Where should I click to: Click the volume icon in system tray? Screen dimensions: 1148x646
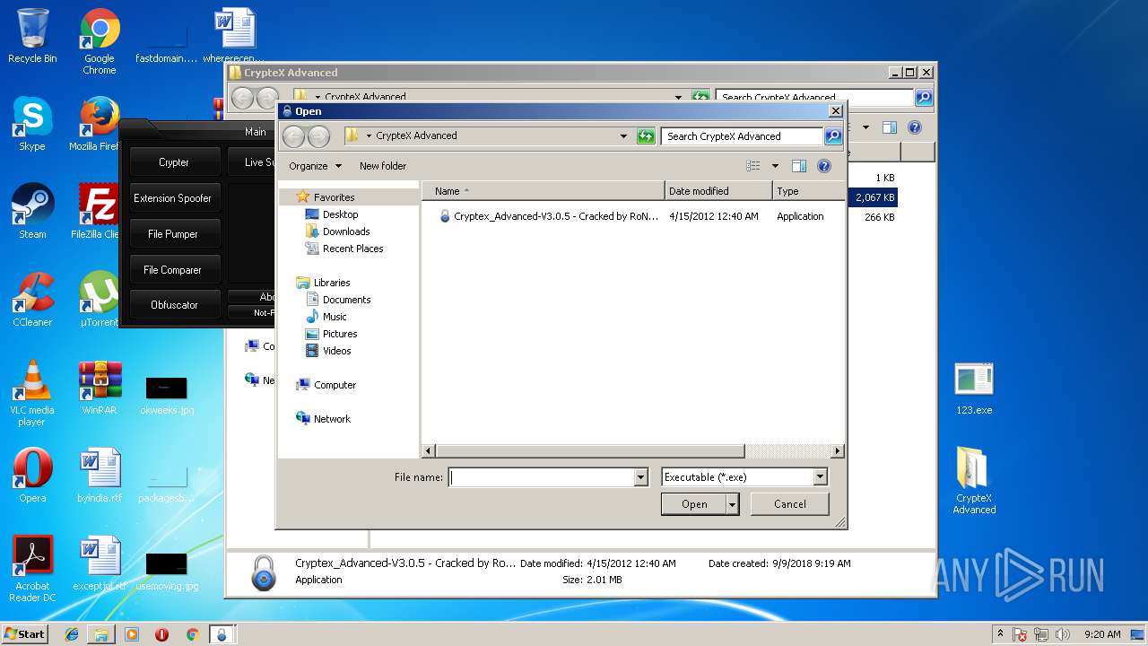[1063, 634]
